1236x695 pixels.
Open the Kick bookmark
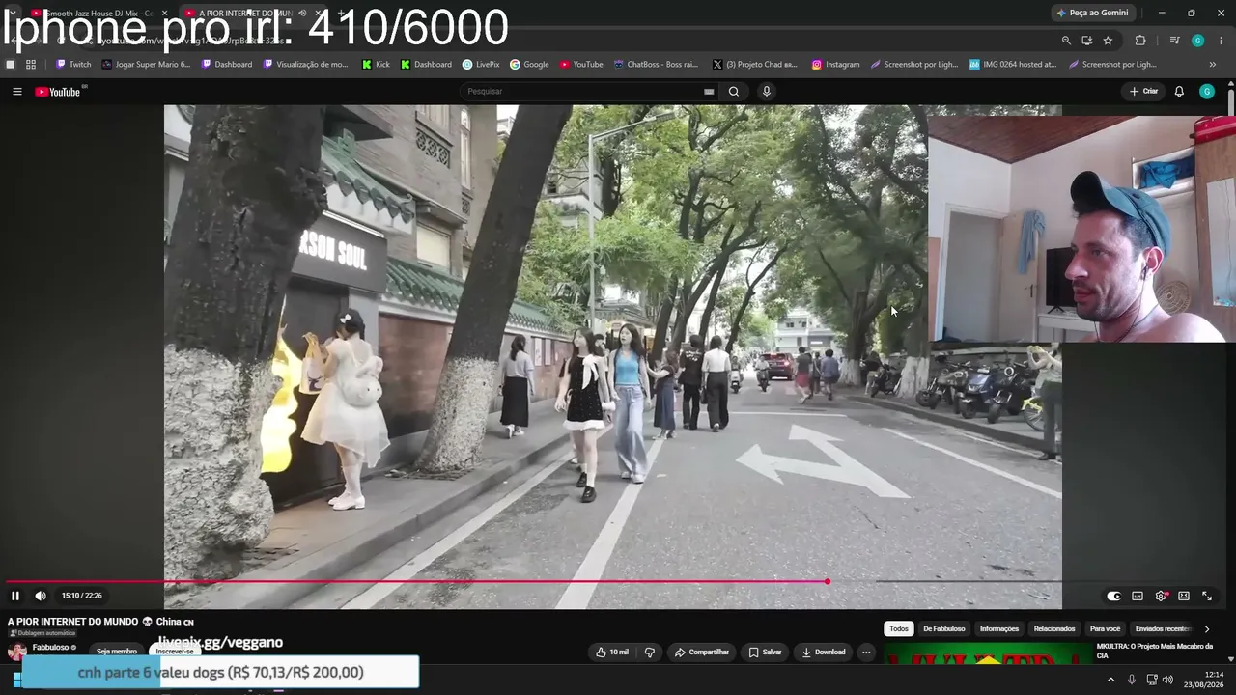377,65
